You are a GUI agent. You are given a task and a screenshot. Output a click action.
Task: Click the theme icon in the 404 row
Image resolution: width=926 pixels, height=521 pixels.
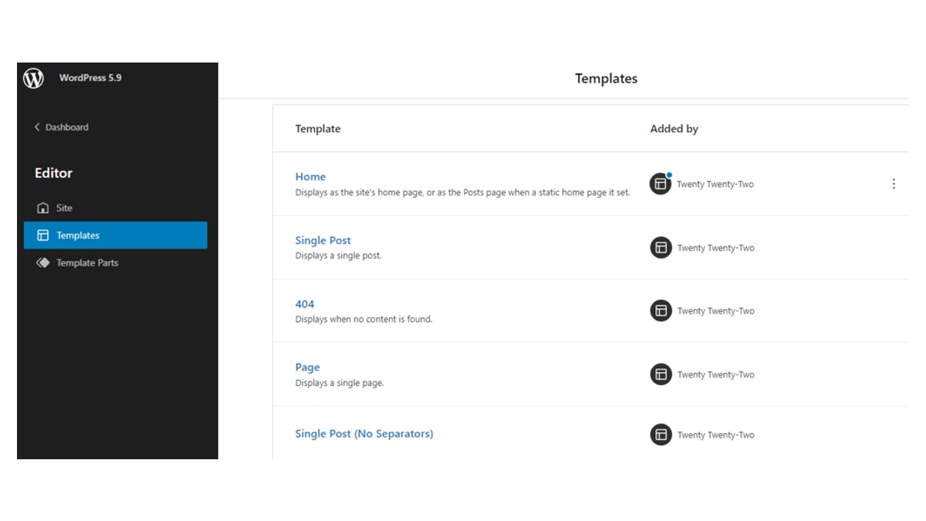coord(661,311)
